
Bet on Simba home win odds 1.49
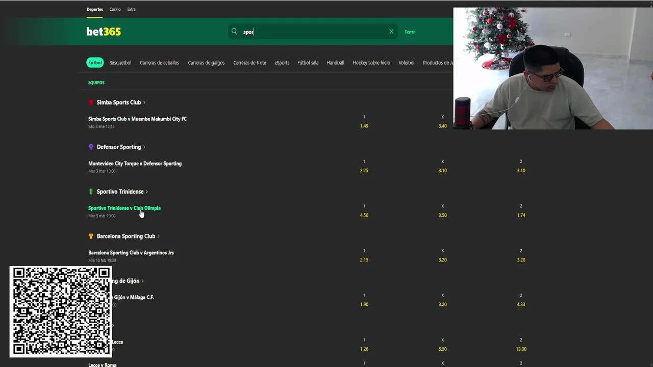[364, 126]
